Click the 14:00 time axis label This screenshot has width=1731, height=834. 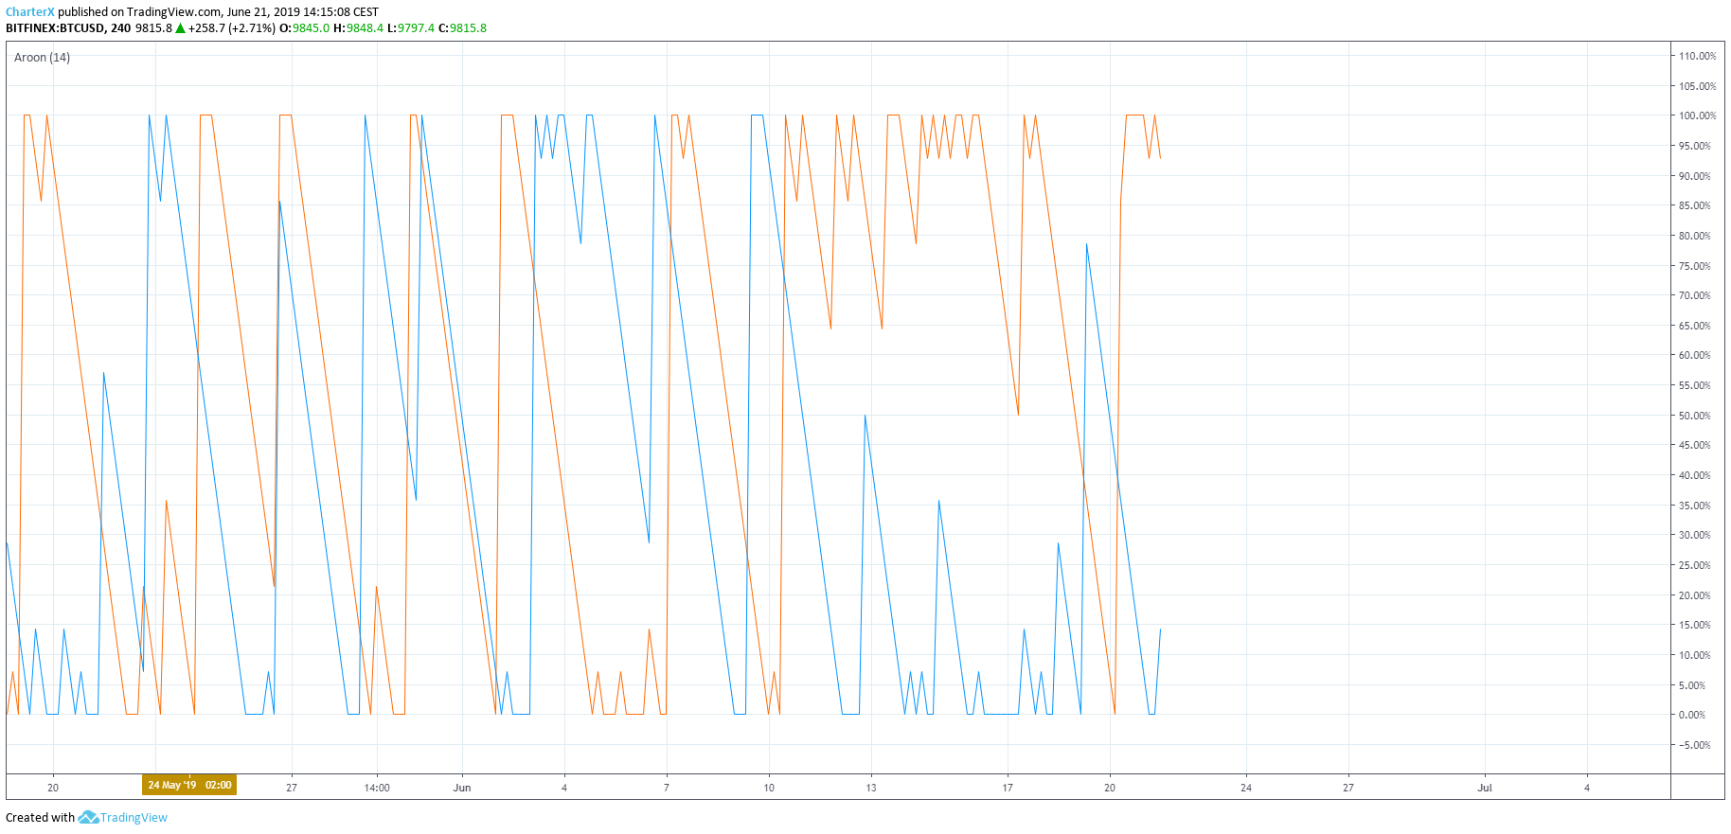coord(377,788)
